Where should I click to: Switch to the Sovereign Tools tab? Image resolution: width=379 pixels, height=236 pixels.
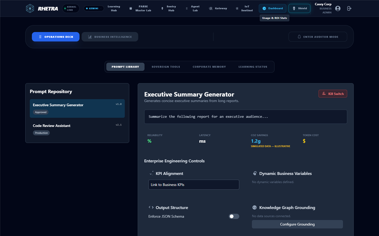[166, 67]
